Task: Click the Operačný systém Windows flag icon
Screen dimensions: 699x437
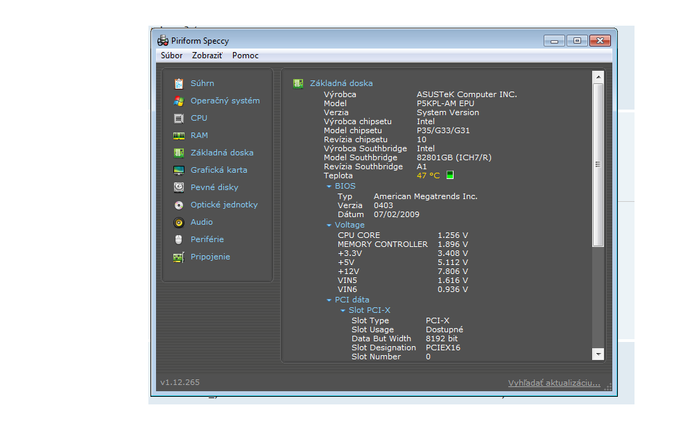Action: point(179,101)
